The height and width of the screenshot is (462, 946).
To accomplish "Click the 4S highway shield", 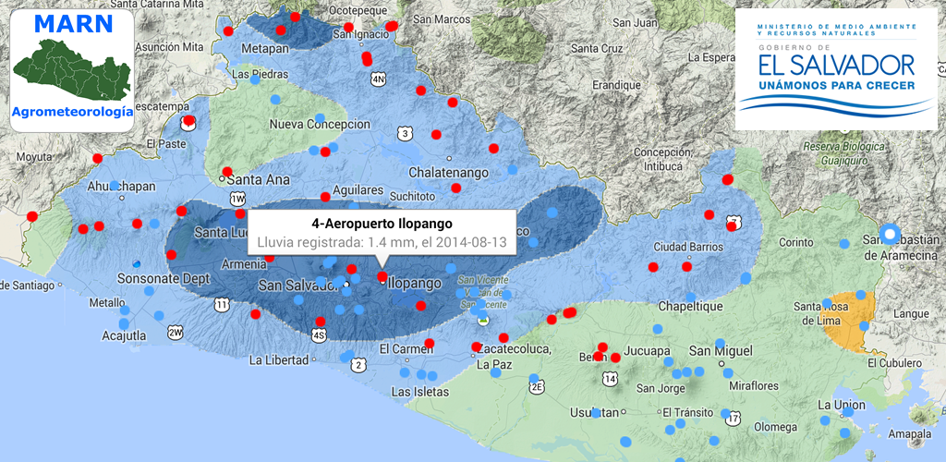I will pyautogui.click(x=319, y=335).
